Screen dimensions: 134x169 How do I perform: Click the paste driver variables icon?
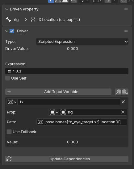pos(125,92)
